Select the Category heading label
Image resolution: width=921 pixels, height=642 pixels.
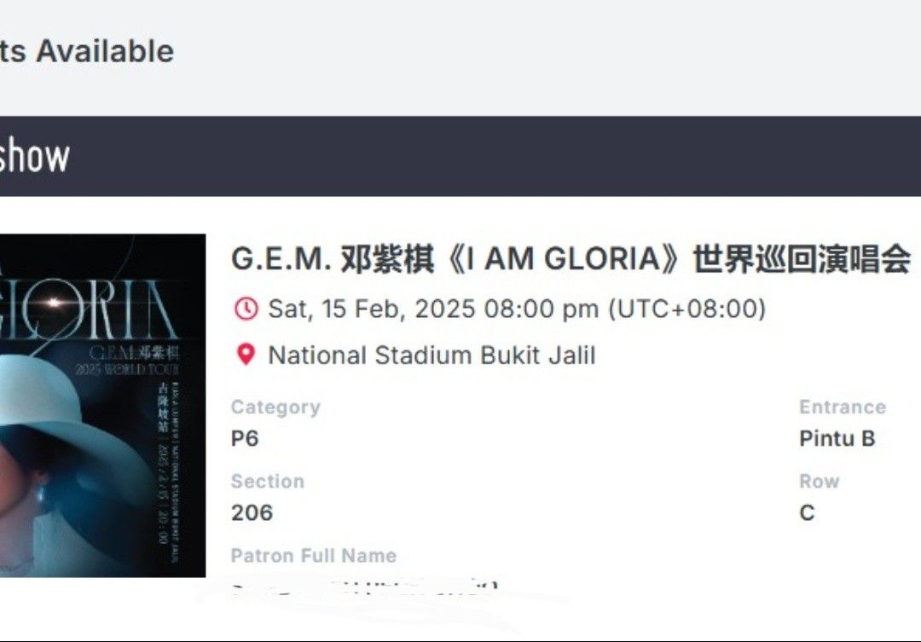click(x=275, y=407)
